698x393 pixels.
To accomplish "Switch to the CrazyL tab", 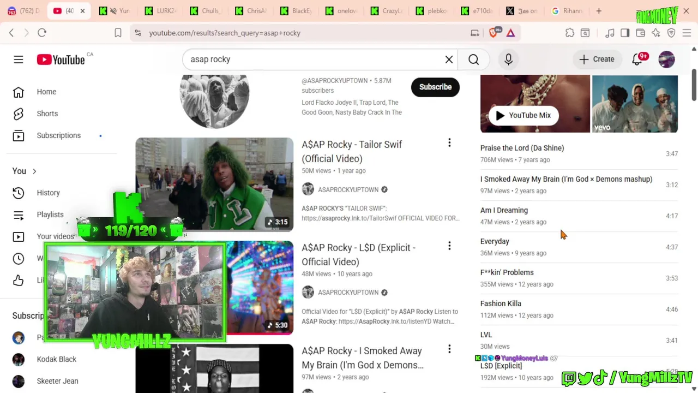I will (x=386, y=11).
